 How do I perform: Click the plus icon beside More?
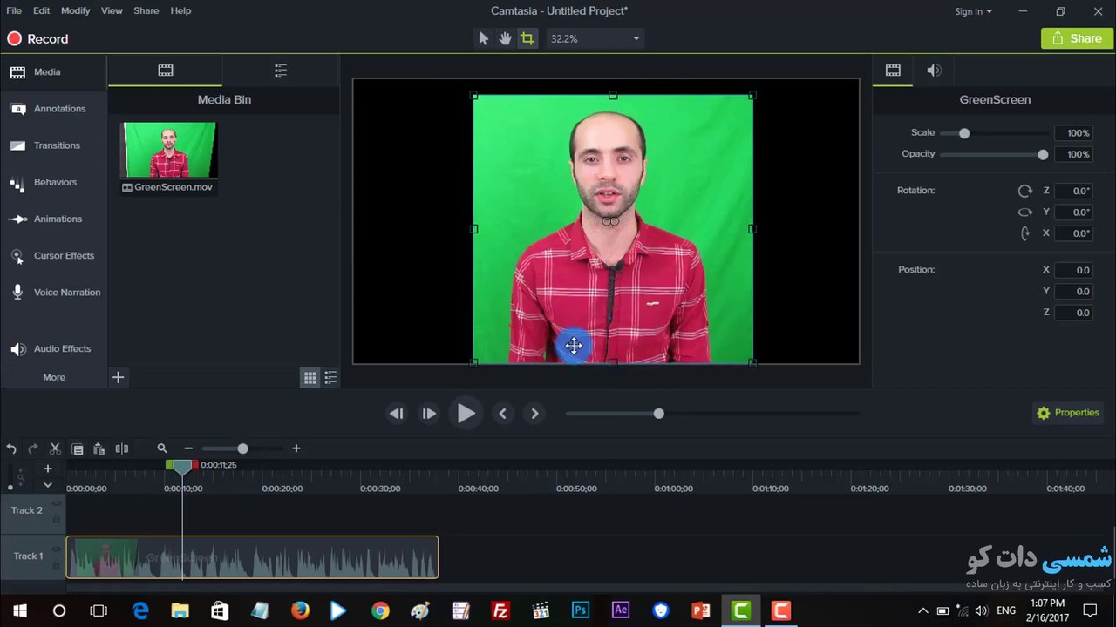tap(119, 377)
